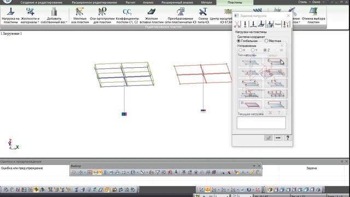Open solid element loads tab in dialog

coord(270,24)
